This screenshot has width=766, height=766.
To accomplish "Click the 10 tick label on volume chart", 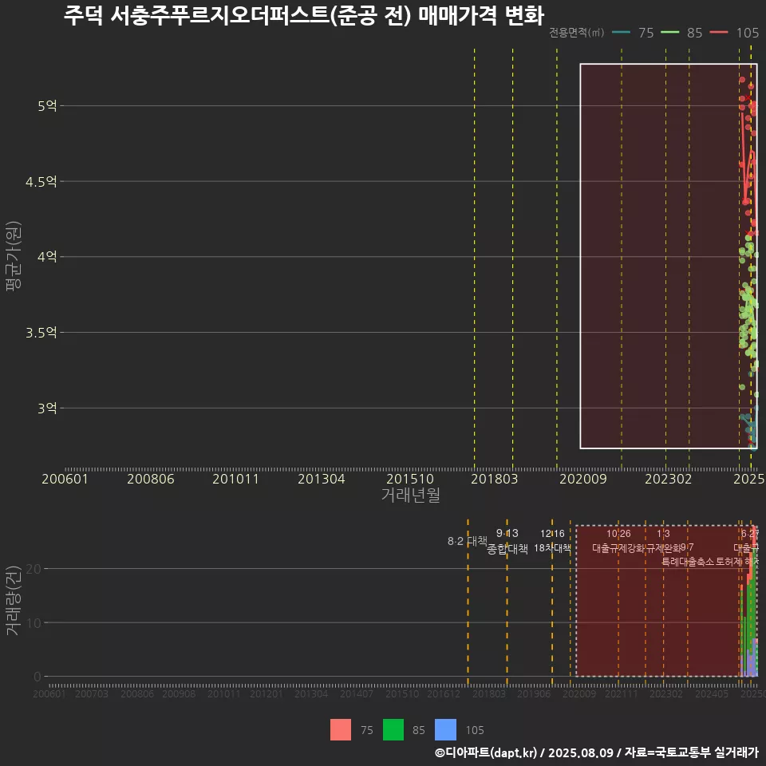I will (34, 623).
